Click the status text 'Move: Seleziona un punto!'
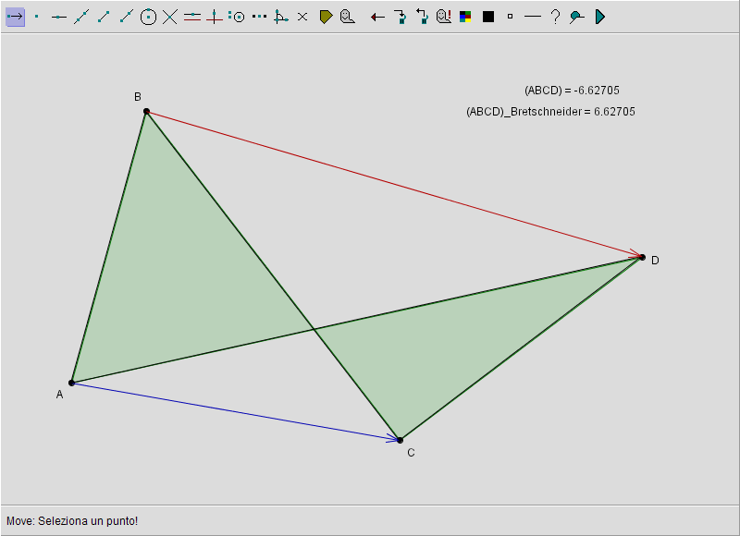 click(72, 521)
